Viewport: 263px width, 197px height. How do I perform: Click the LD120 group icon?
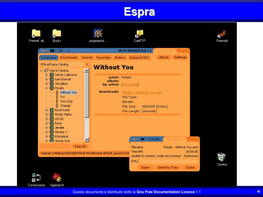tap(52, 119)
